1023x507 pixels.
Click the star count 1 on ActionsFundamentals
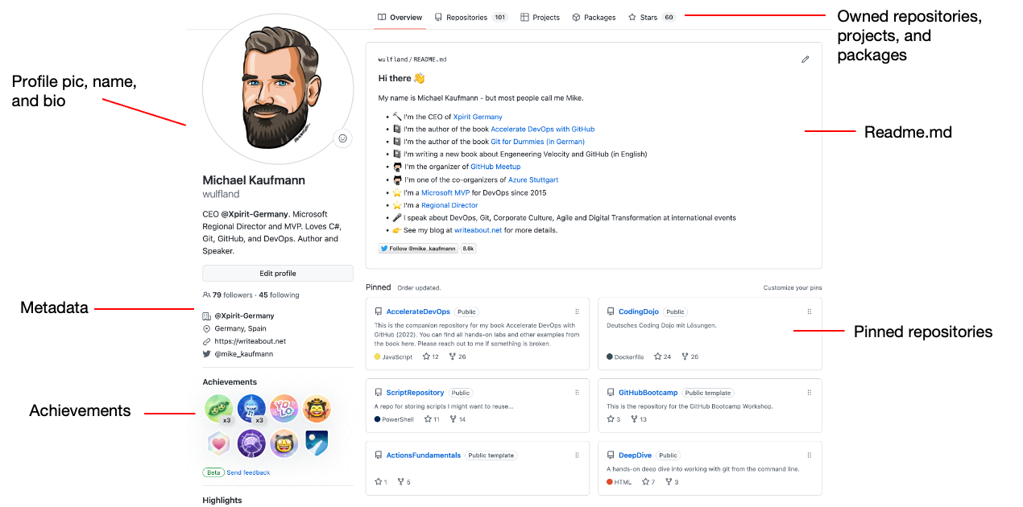[x=381, y=482]
